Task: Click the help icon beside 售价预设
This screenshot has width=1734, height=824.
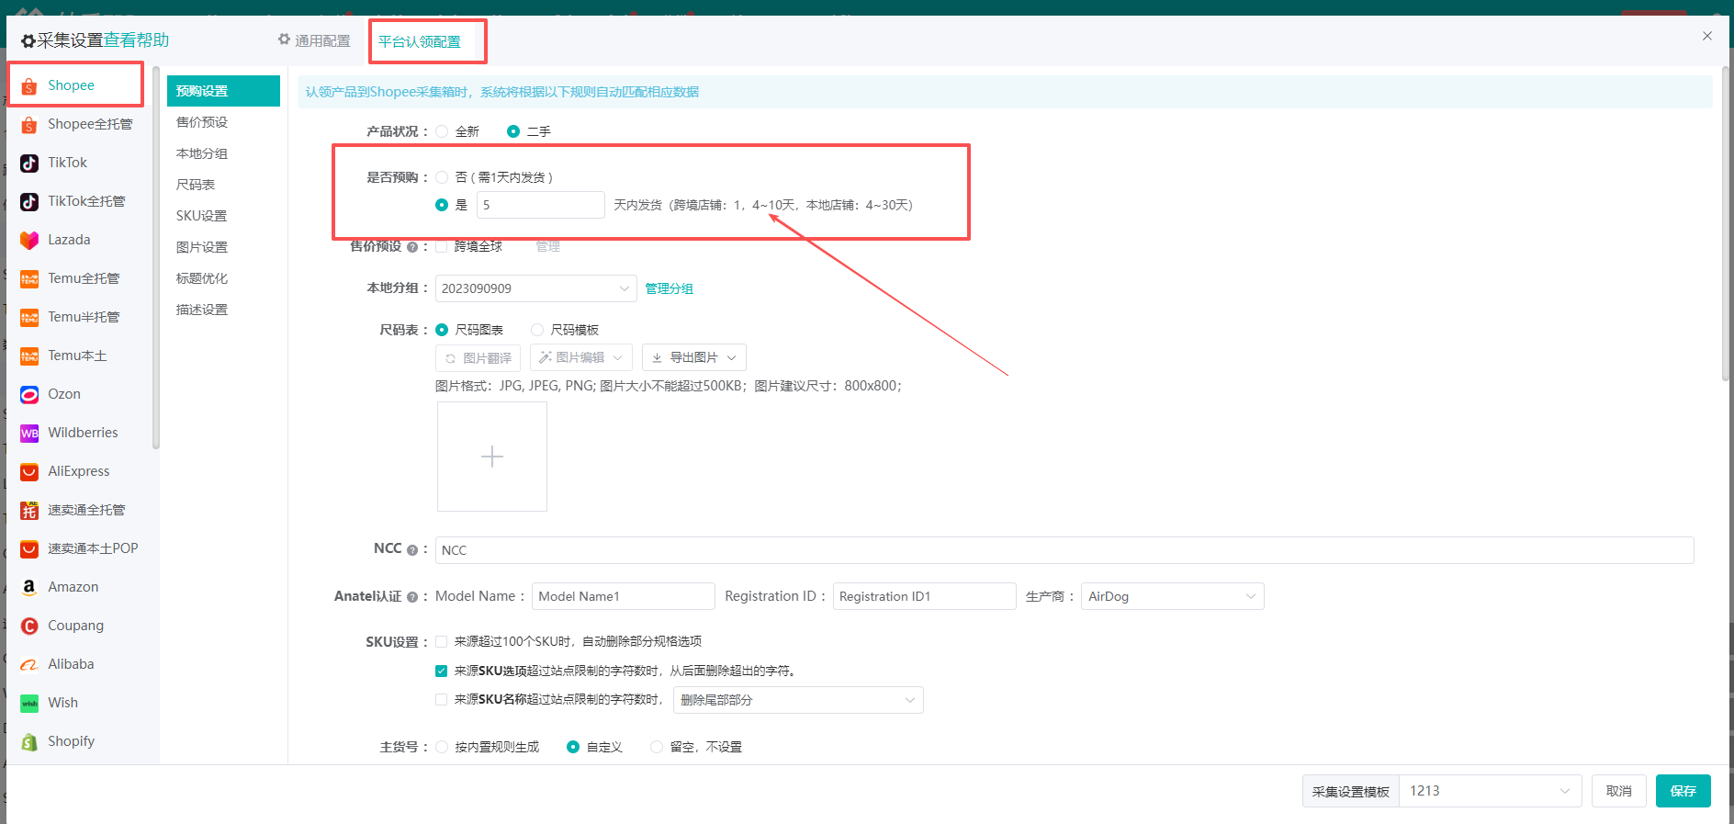Action: point(412,247)
